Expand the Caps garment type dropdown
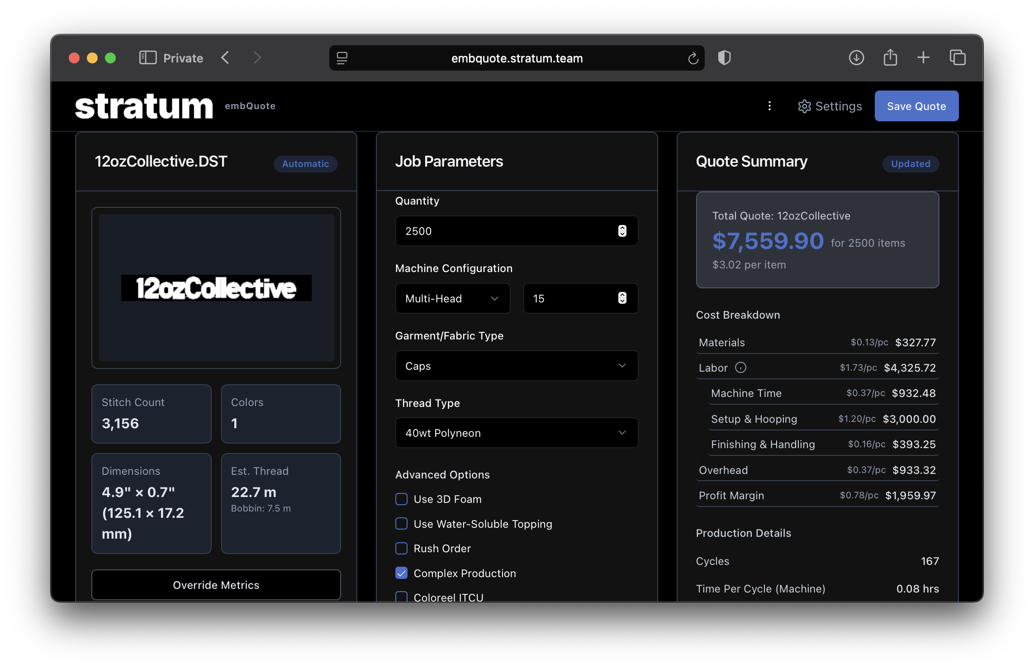 (x=517, y=366)
